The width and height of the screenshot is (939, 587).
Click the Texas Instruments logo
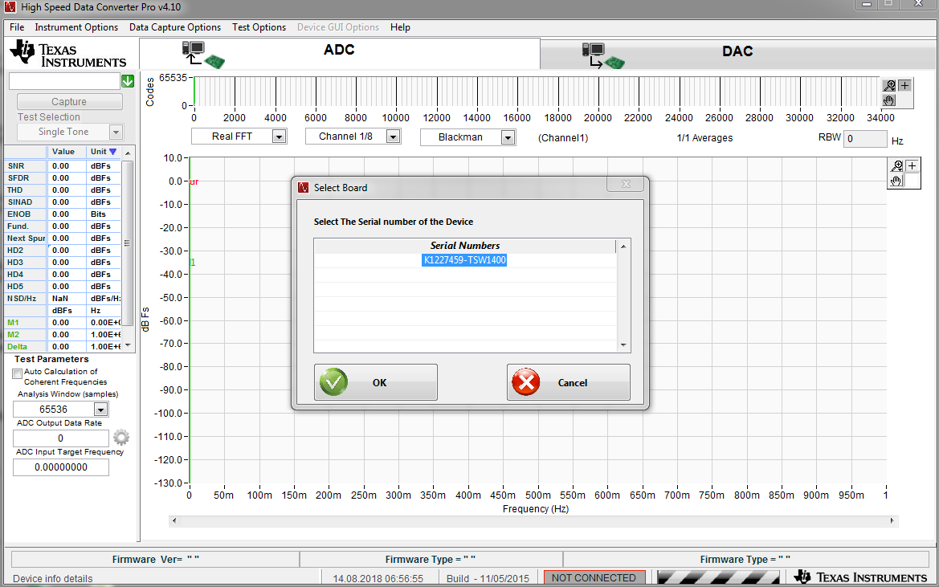67,54
